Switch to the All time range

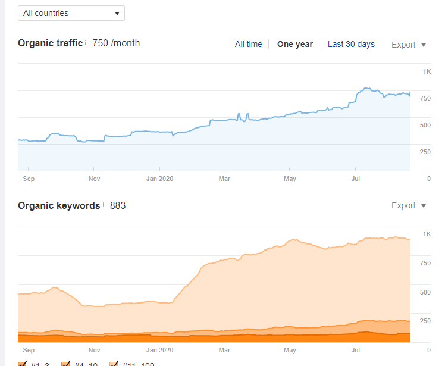tap(249, 44)
